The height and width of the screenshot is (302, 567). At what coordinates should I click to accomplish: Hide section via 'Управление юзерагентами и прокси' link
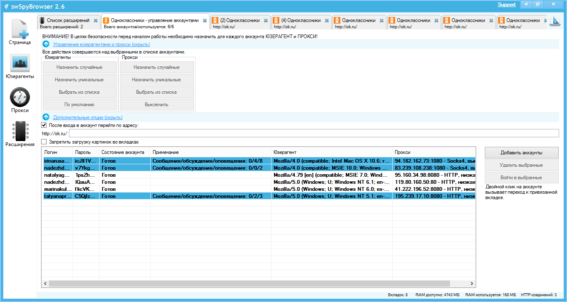(101, 44)
